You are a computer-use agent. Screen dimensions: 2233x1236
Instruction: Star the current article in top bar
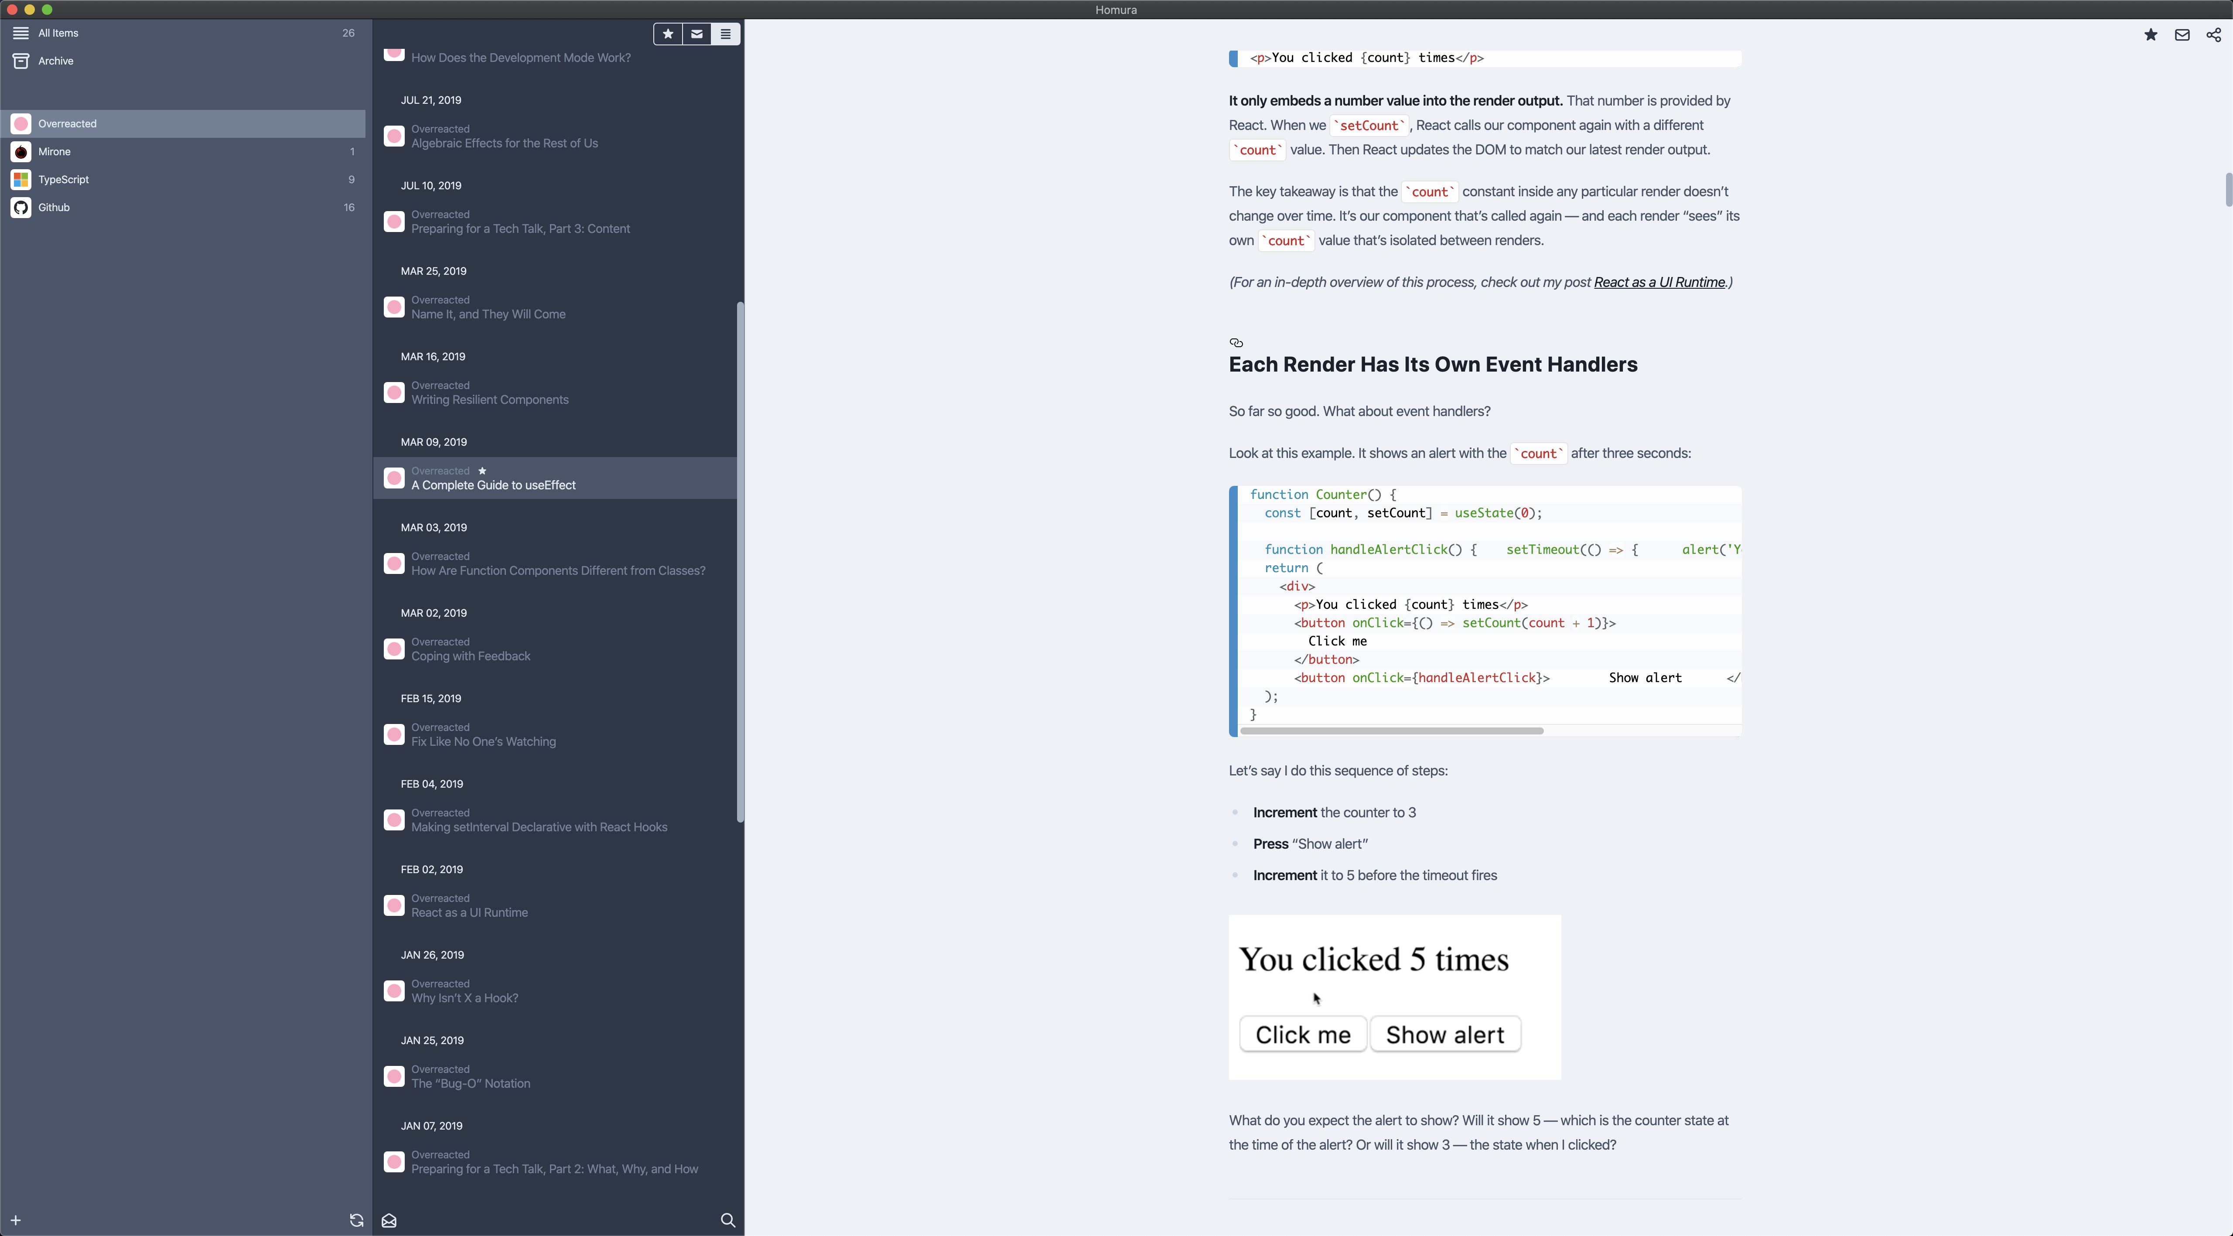click(x=2151, y=34)
